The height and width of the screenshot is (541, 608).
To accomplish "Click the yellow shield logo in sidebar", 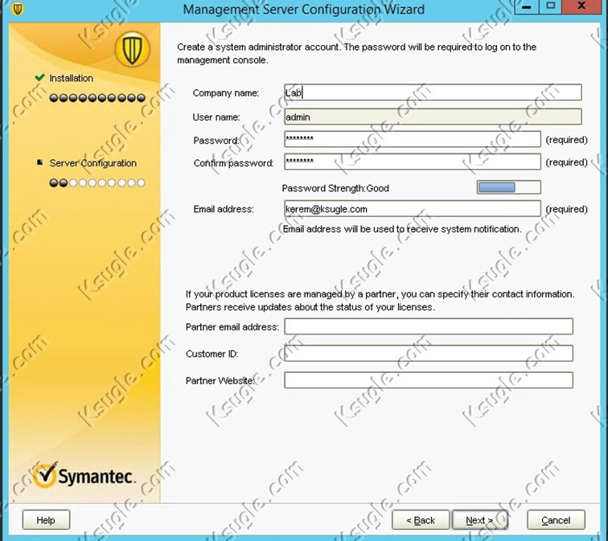I will pyautogui.click(x=132, y=49).
